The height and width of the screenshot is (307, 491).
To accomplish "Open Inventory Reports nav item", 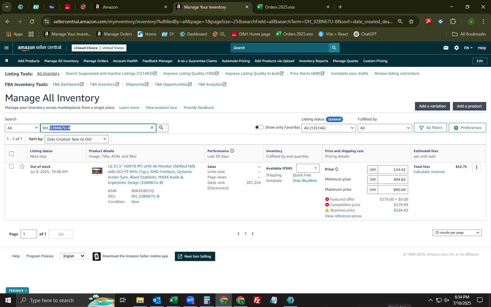I will pyautogui.click(x=313, y=61).
